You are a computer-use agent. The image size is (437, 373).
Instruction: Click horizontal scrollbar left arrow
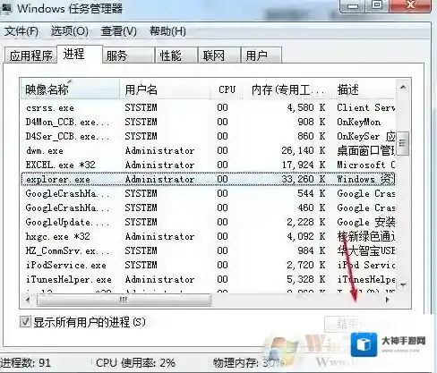[28, 300]
